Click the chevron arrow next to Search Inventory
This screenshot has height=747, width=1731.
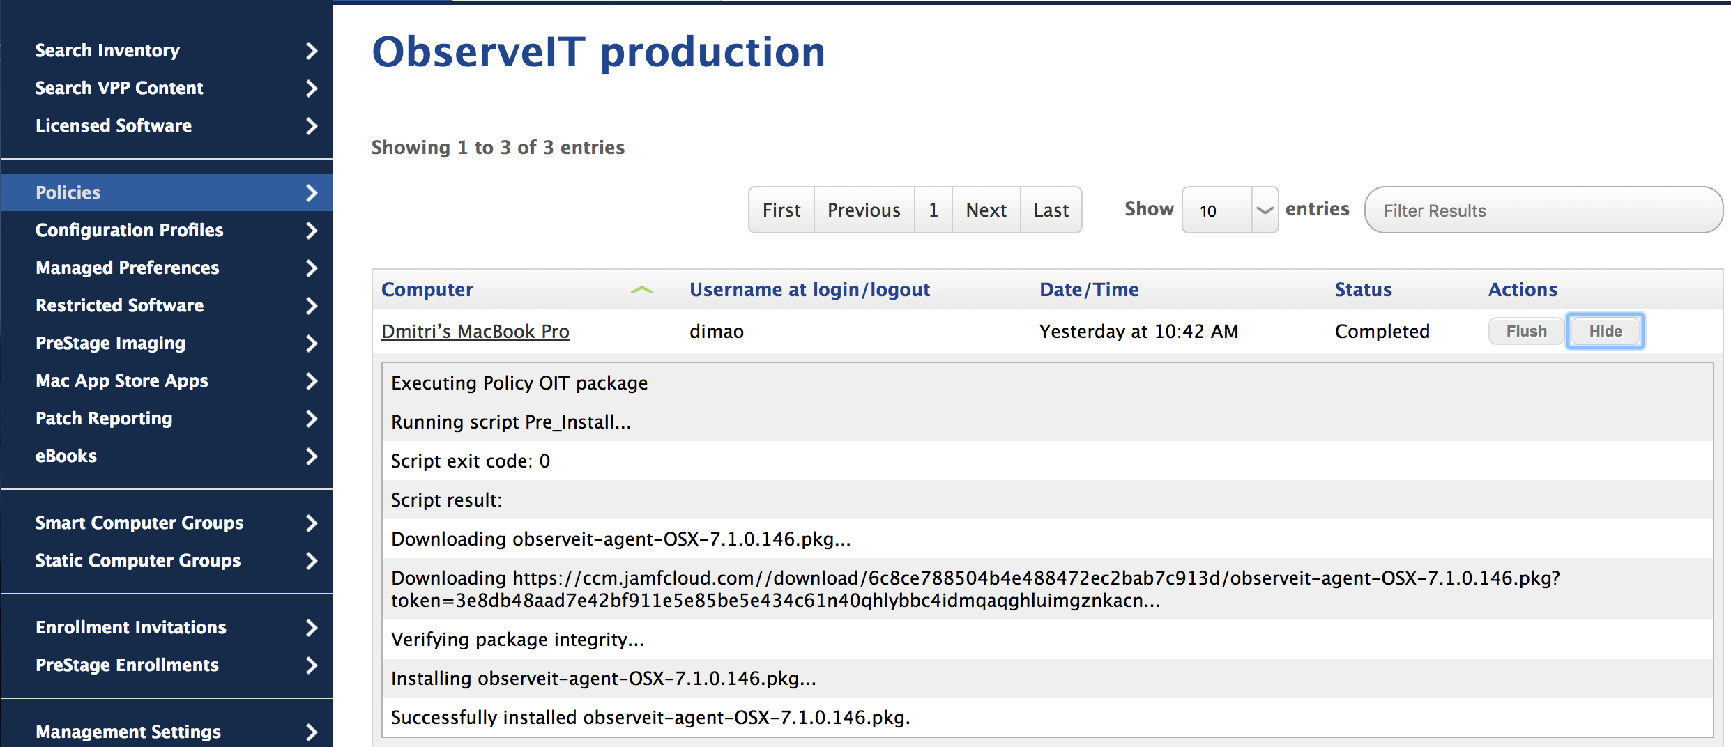(x=312, y=51)
